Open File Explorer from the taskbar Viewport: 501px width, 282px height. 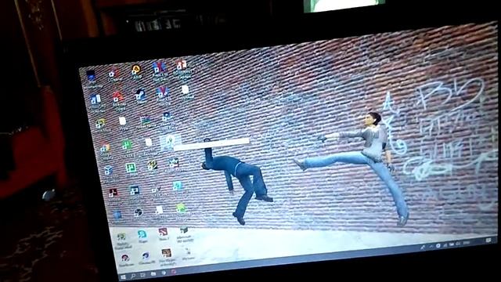(153, 274)
